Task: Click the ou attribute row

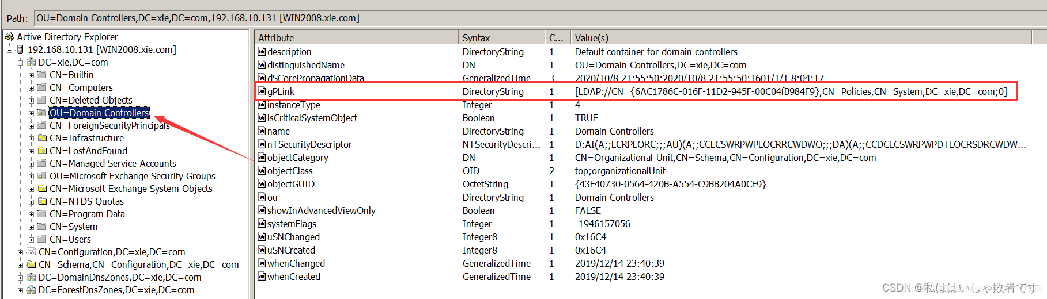Action: pos(643,197)
